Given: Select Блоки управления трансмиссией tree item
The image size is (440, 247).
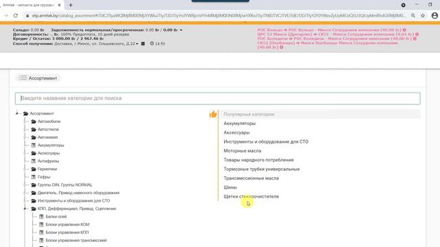Looking at the screenshot, I should coord(76,240).
